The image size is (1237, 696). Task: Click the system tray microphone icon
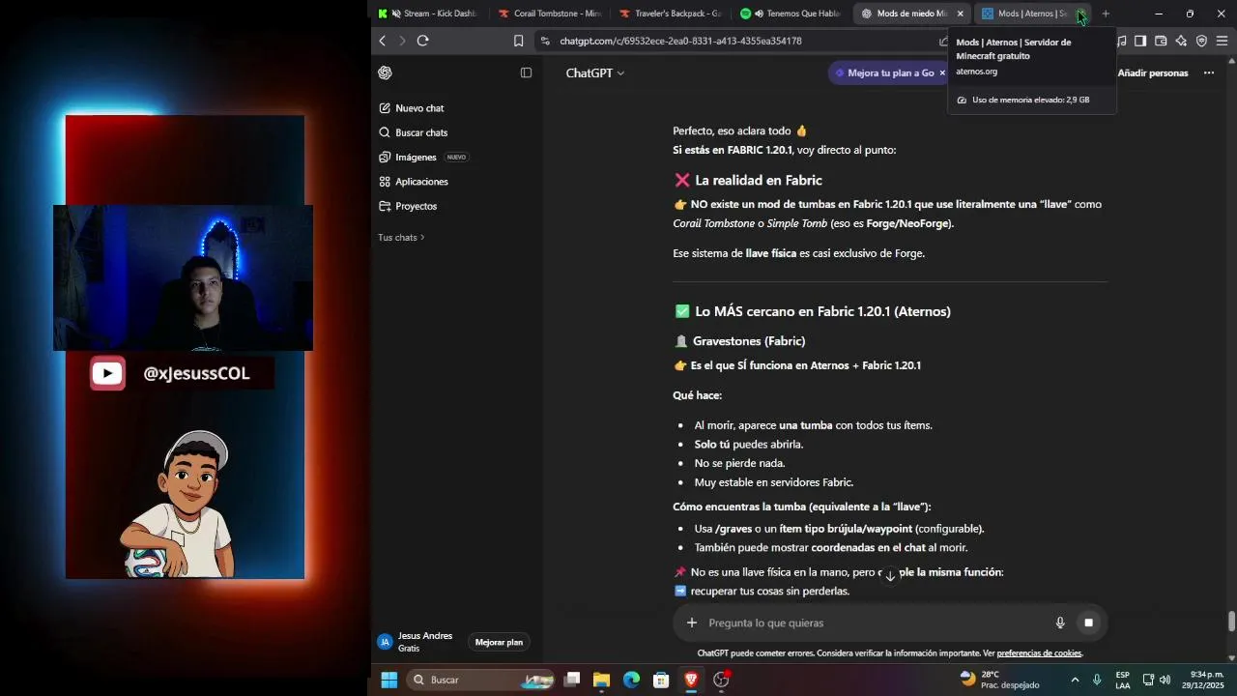1097,680
